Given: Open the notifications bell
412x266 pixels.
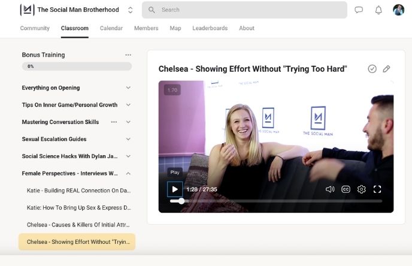Looking at the screenshot, I should coord(378,10).
